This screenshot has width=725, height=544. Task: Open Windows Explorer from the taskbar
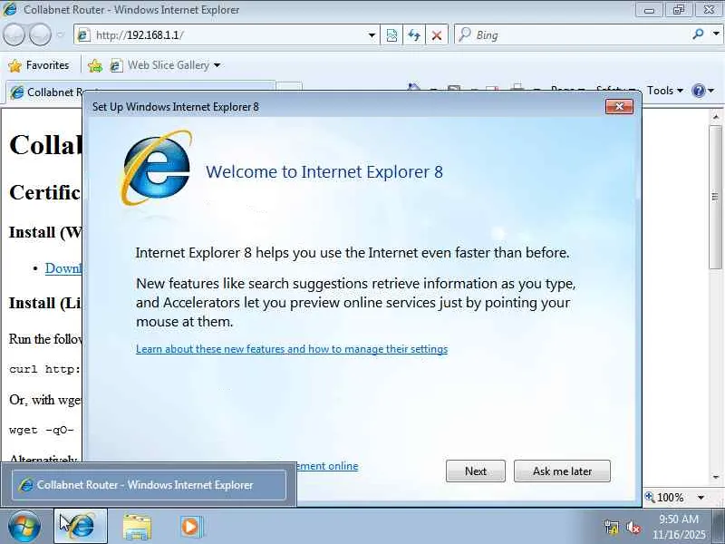[x=137, y=527]
